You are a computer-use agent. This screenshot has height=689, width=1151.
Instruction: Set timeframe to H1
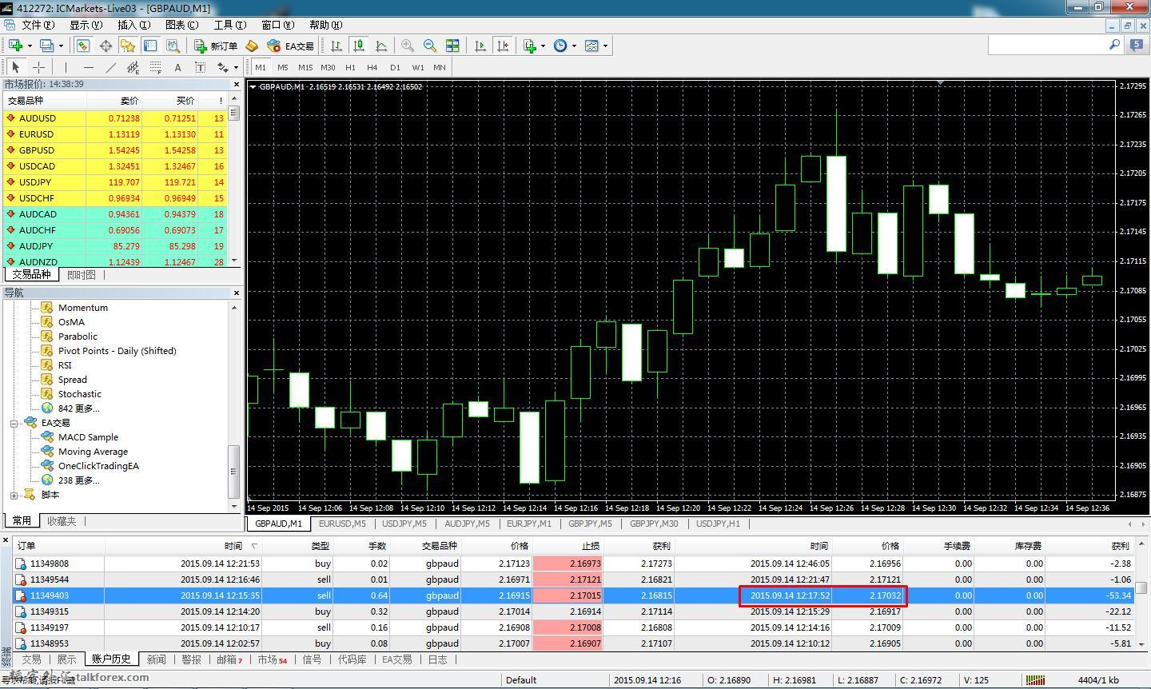point(350,67)
